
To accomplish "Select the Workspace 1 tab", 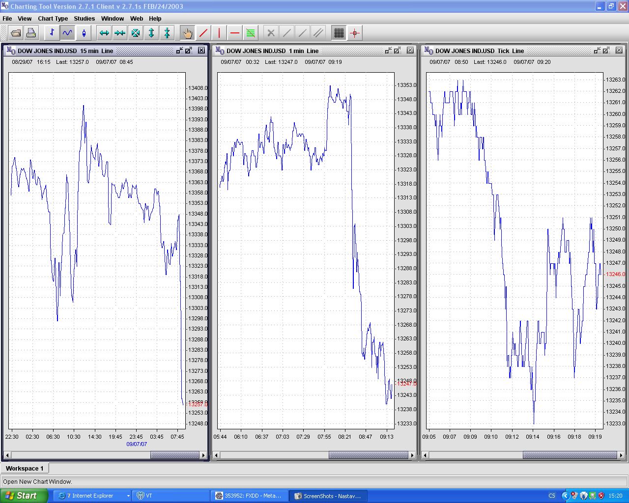I will tap(25, 468).
